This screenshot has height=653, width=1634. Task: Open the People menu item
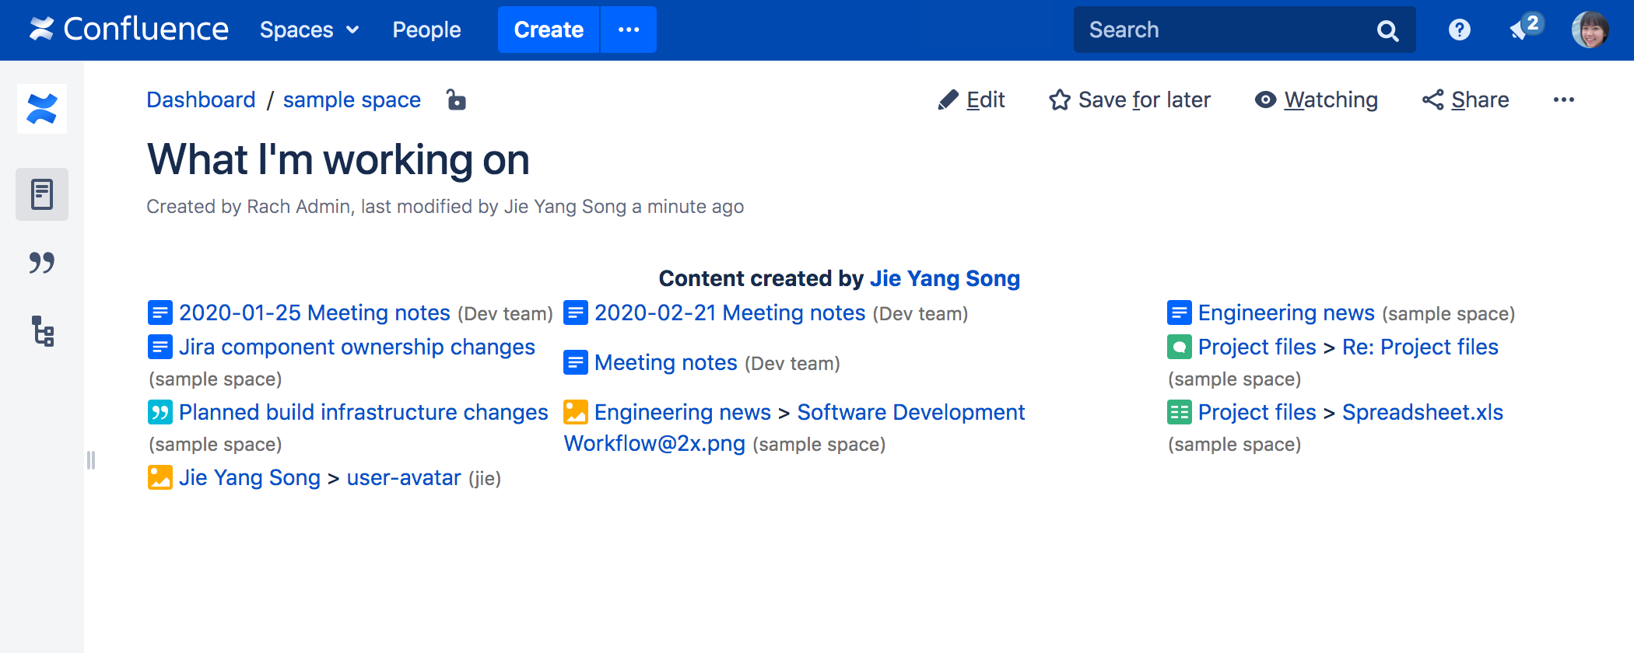[426, 30]
